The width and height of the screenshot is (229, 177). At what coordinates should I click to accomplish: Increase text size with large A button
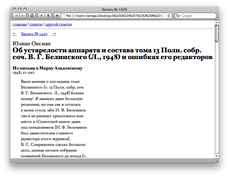click(x=48, y=16)
